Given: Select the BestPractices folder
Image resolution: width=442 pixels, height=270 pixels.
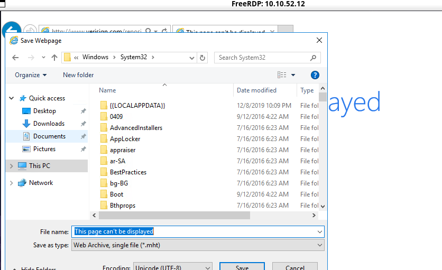Looking at the screenshot, I should click(128, 172).
